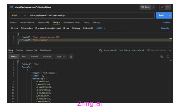
Task: Click the Beautify link
Action: [165, 28]
